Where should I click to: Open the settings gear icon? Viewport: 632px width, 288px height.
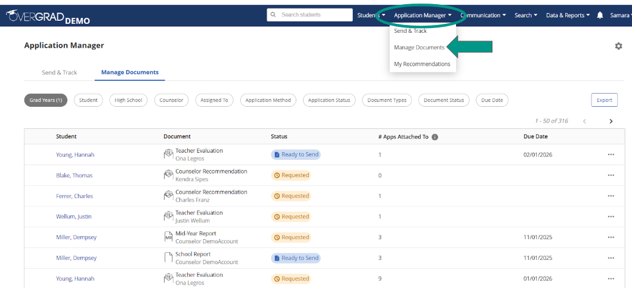(x=618, y=46)
